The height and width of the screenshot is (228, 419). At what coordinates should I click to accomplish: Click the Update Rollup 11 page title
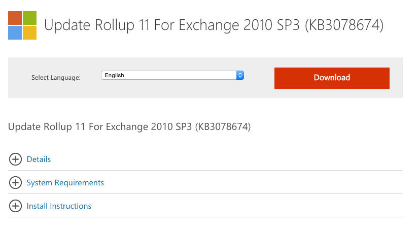[x=214, y=25]
